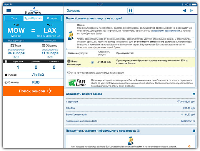This screenshot has height=151, width=200.
Task: Click БЕСПЛАТНО value
Action: pos(188,121)
